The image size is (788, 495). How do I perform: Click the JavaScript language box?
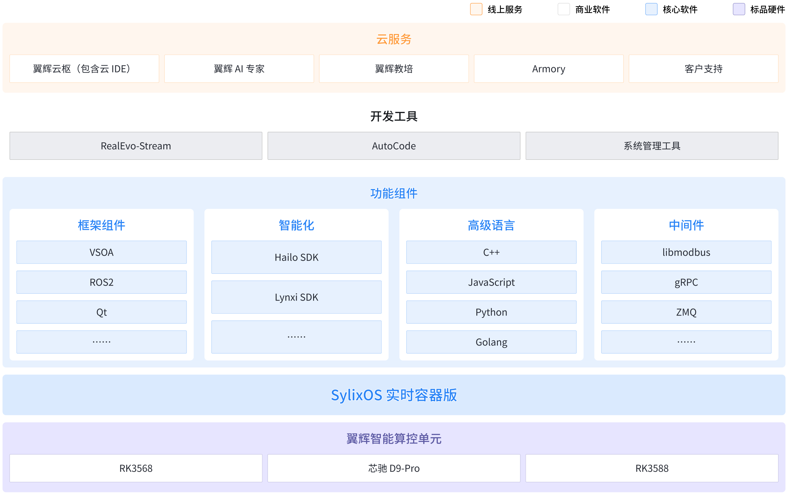pyautogui.click(x=492, y=282)
